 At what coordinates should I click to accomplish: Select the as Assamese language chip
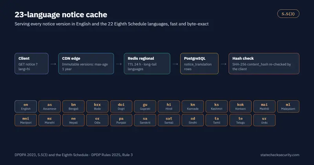tap(49, 106)
